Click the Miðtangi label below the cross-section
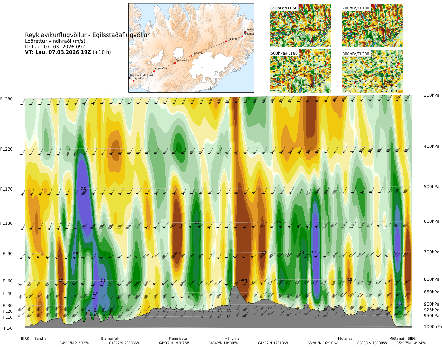Viewport: 442px width, 347px height. (396, 339)
